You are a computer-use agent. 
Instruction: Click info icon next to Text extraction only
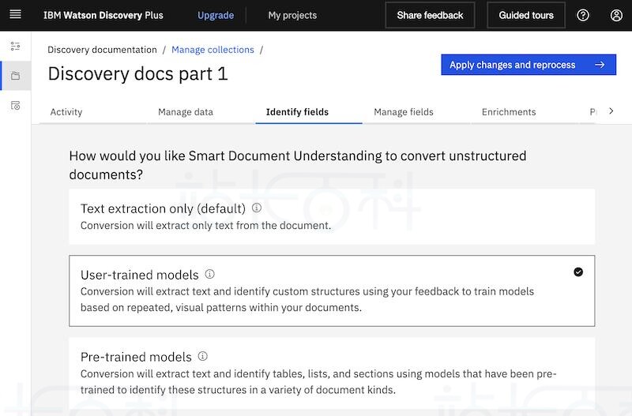[x=256, y=208]
